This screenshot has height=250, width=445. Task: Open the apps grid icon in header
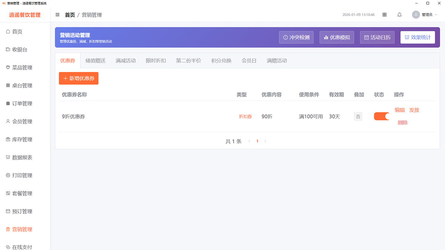click(385, 15)
